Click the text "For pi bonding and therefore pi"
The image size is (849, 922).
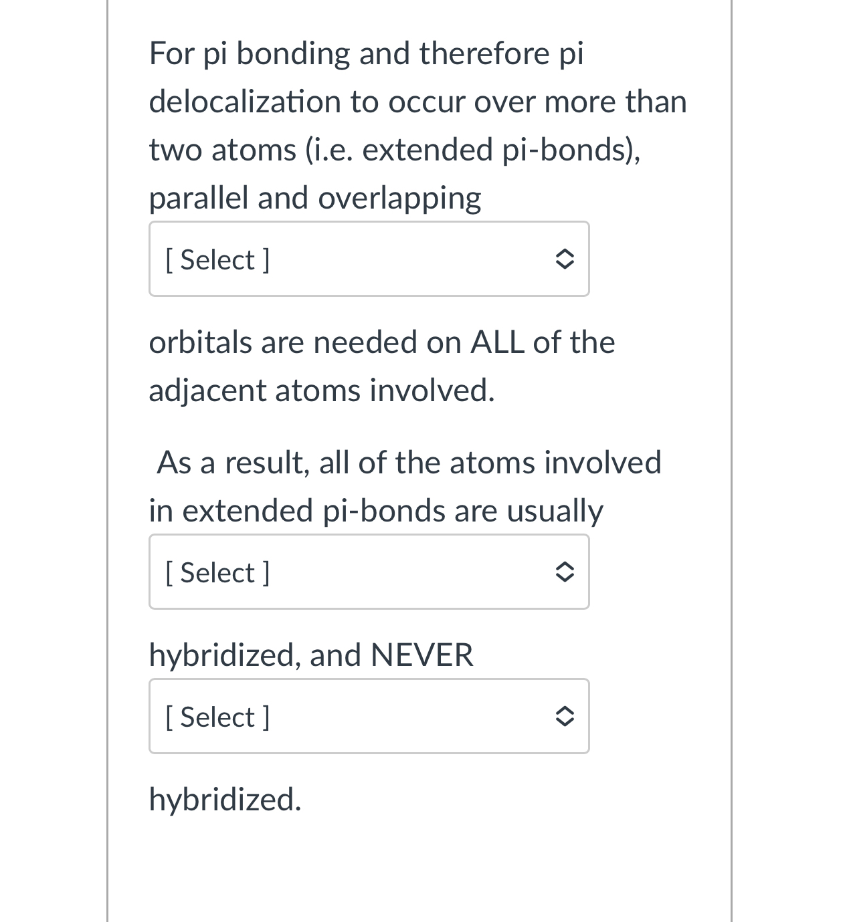point(366,53)
